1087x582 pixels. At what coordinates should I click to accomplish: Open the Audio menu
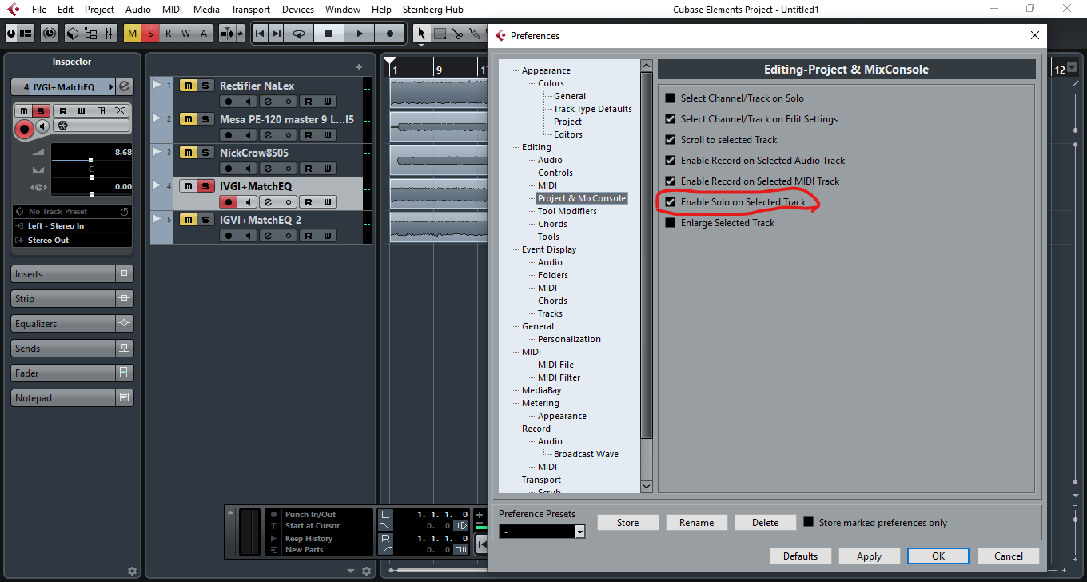[x=138, y=10]
